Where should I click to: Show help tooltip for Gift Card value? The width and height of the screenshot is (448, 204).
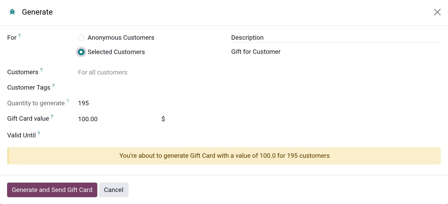(52, 117)
